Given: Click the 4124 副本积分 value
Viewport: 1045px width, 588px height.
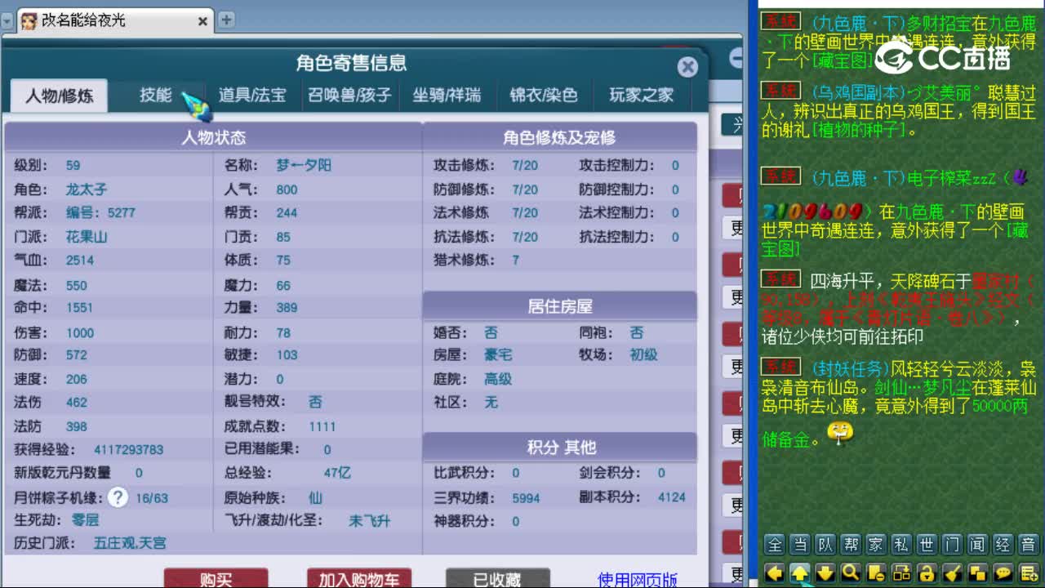Looking at the screenshot, I should [672, 497].
